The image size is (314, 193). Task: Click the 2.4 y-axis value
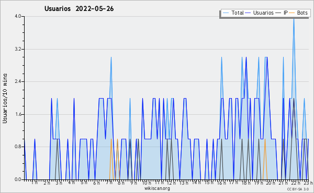click(18, 81)
